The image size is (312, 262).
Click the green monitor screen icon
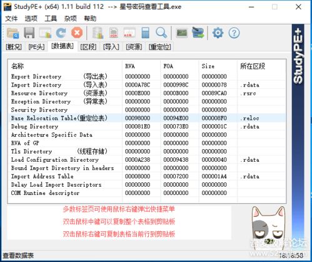click(x=182, y=33)
